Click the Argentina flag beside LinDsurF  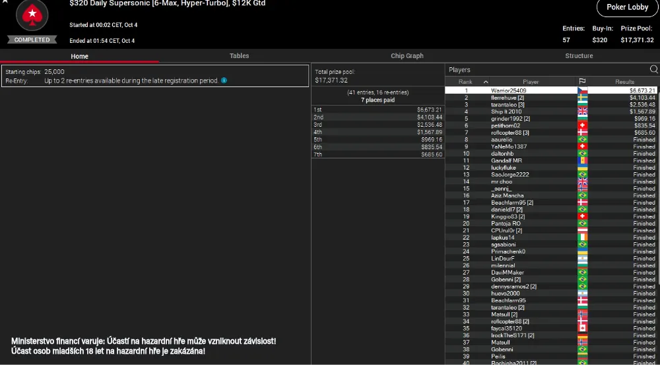pyautogui.click(x=583, y=259)
